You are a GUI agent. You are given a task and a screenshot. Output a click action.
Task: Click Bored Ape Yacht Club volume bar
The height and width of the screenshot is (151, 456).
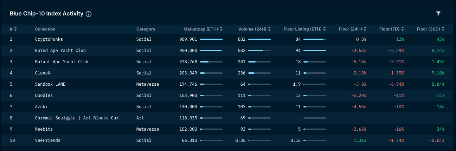pyautogui.click(x=259, y=51)
